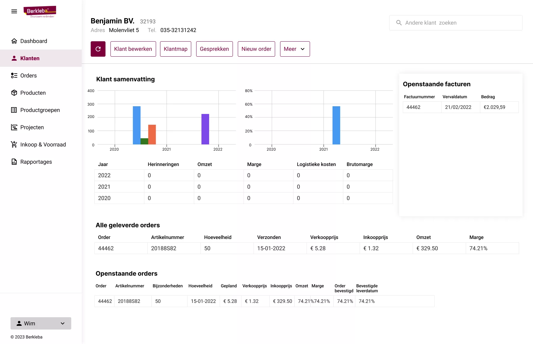
Task: Click order 44462 in Openstaande orders
Action: click(x=105, y=301)
